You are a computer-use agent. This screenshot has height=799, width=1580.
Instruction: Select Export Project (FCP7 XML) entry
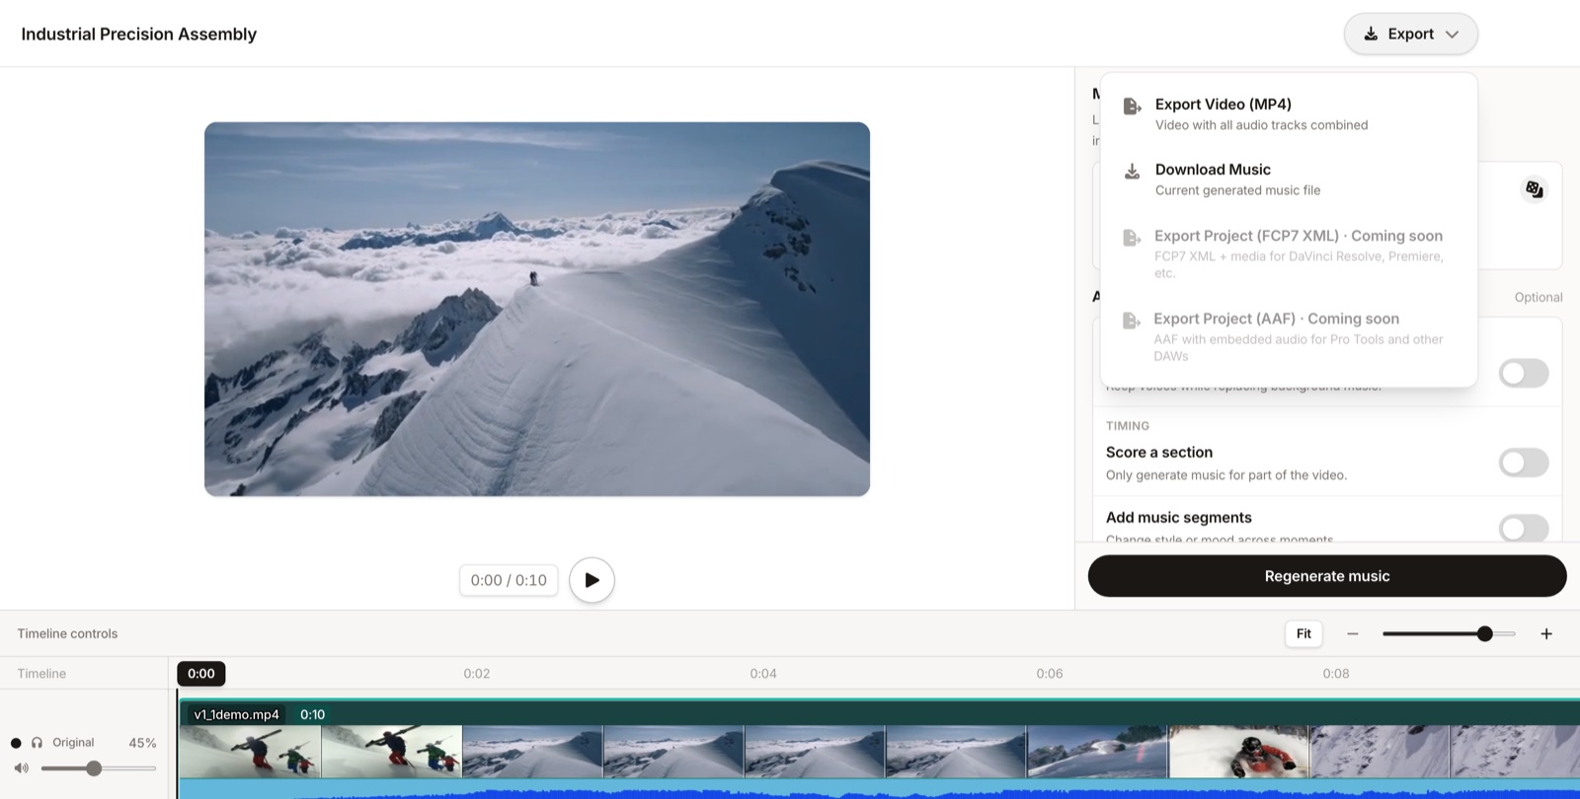click(1289, 253)
